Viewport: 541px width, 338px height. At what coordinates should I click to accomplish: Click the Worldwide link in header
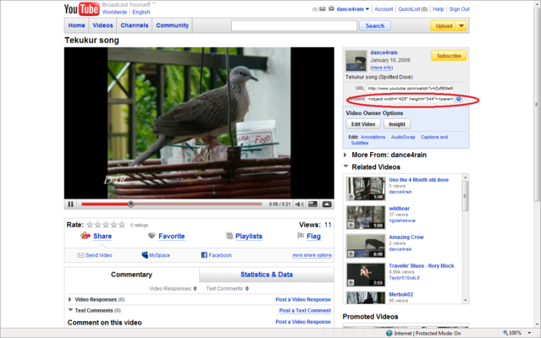114,13
